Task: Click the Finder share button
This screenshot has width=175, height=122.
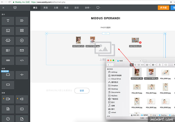Action: click(x=160, y=65)
